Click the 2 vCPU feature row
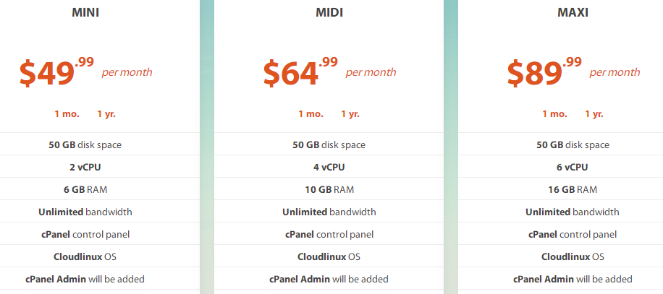This screenshot has width=663, height=294. point(85,167)
